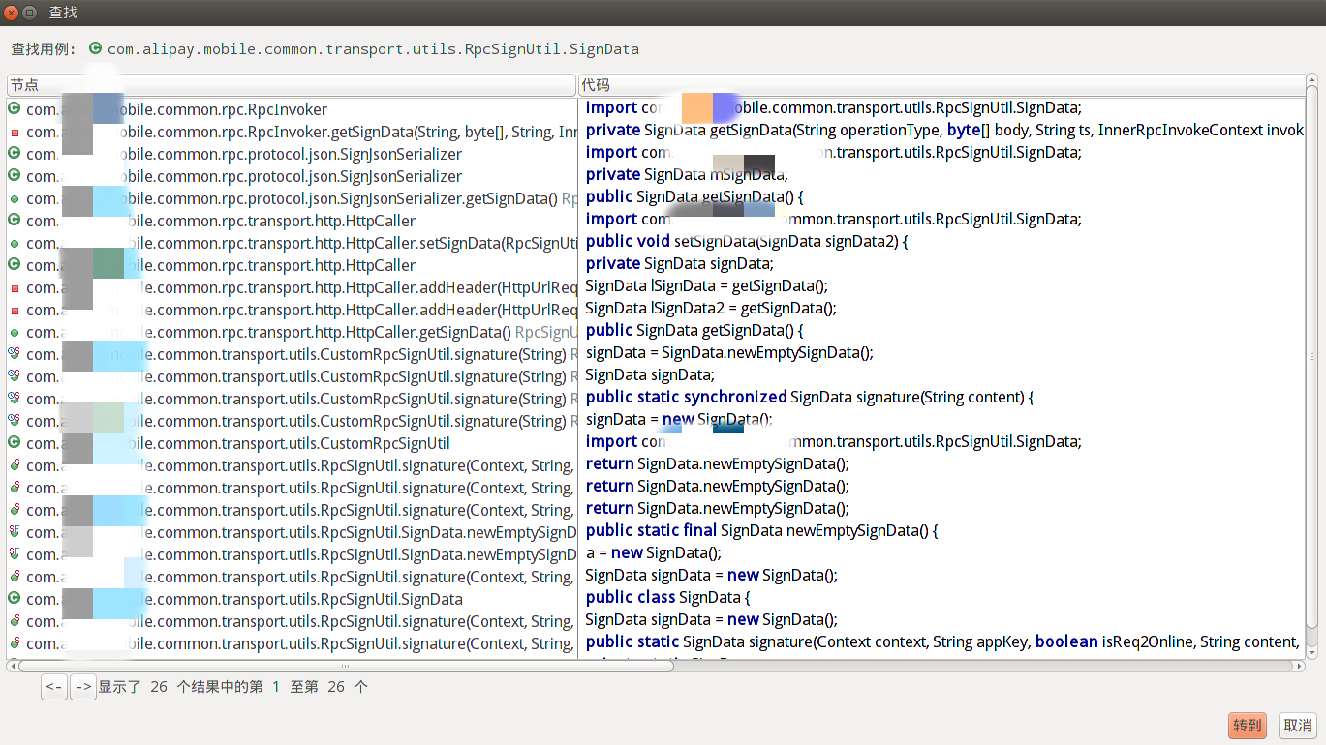The height and width of the screenshot is (745, 1326).
Task: Select code row 'private SignData mSignData;'
Action: [x=941, y=174]
